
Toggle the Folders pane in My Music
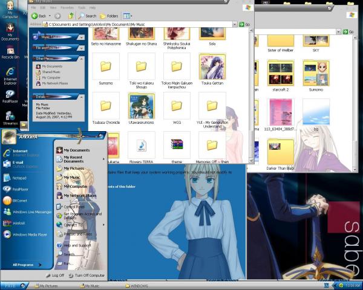pyautogui.click(x=109, y=16)
